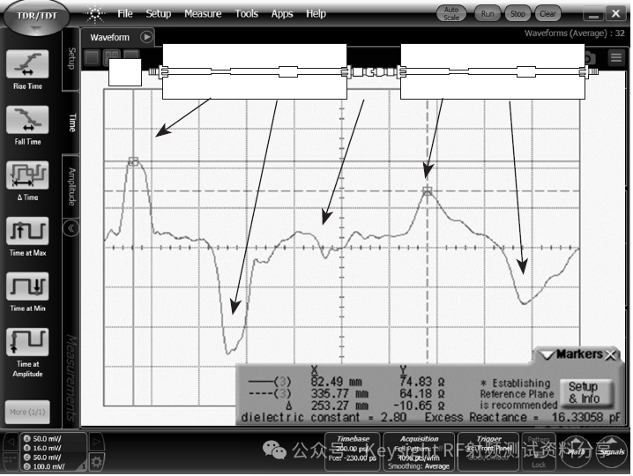The width and height of the screenshot is (633, 476).
Task: Toggle channel D 100.0 mV/ scale
Action: click(44, 466)
